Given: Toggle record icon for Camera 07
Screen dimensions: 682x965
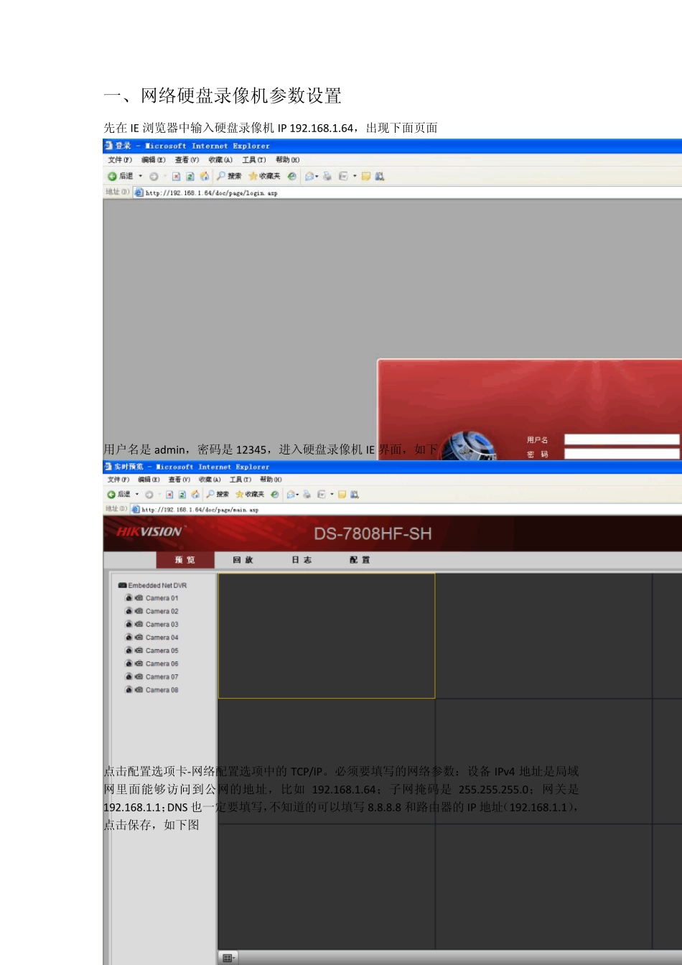Looking at the screenshot, I should click(x=139, y=677).
